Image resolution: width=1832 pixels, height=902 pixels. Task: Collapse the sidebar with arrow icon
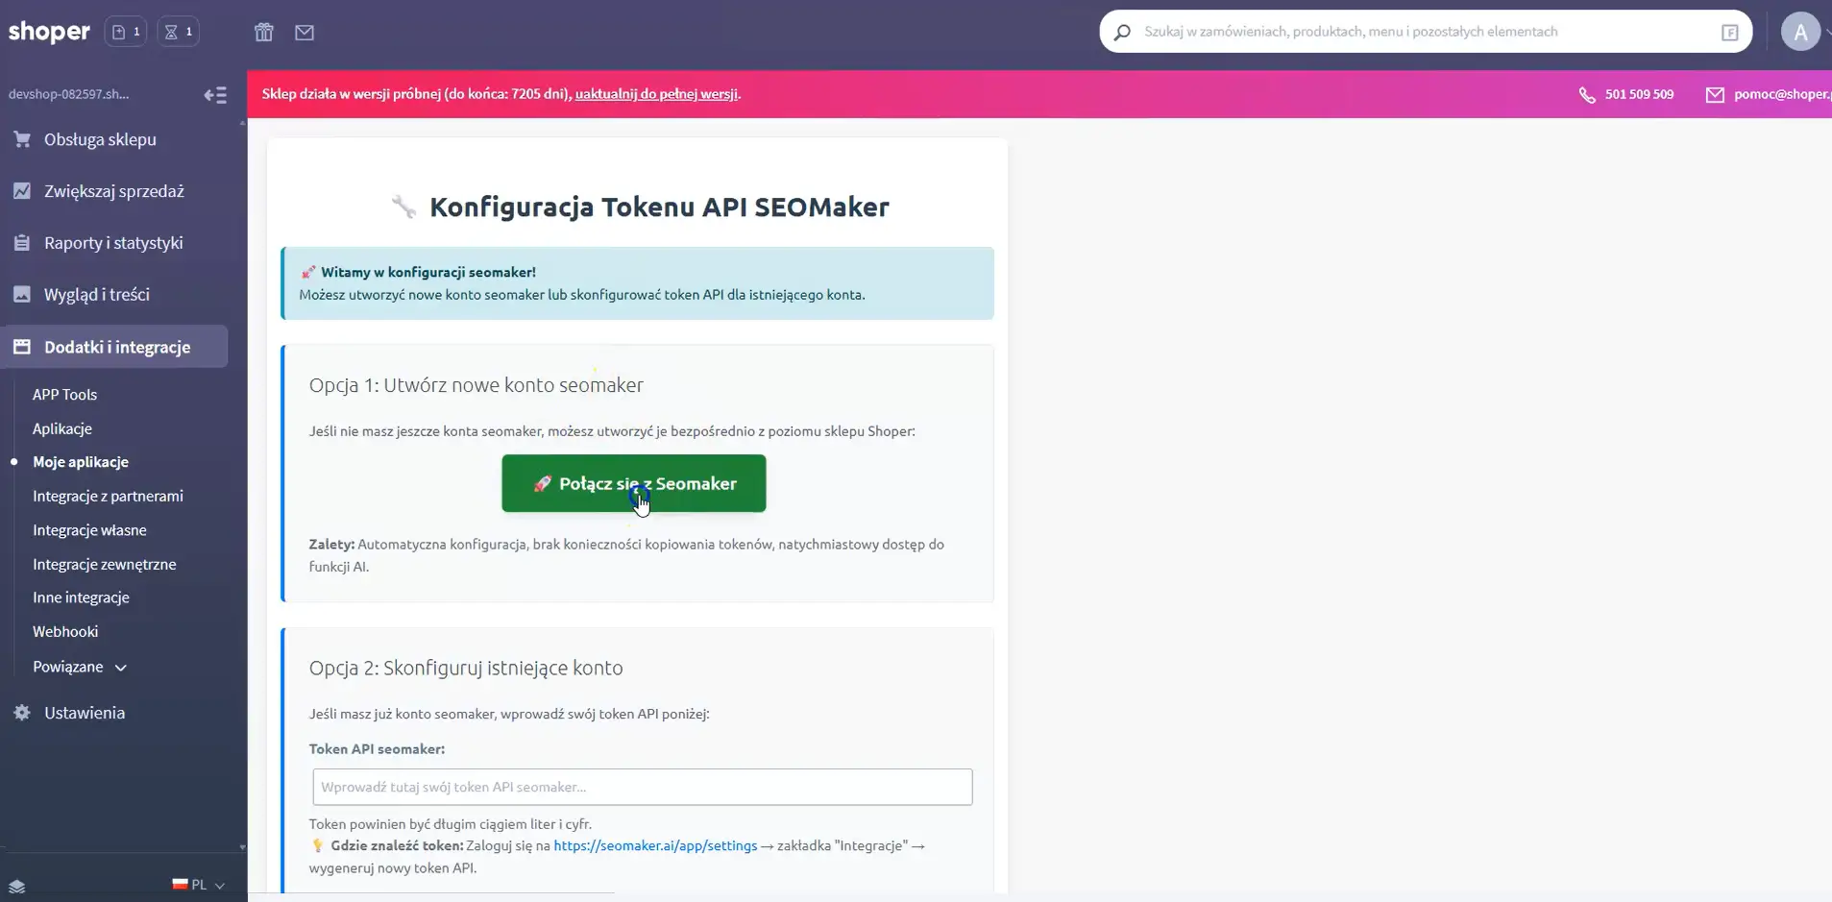pyautogui.click(x=215, y=94)
